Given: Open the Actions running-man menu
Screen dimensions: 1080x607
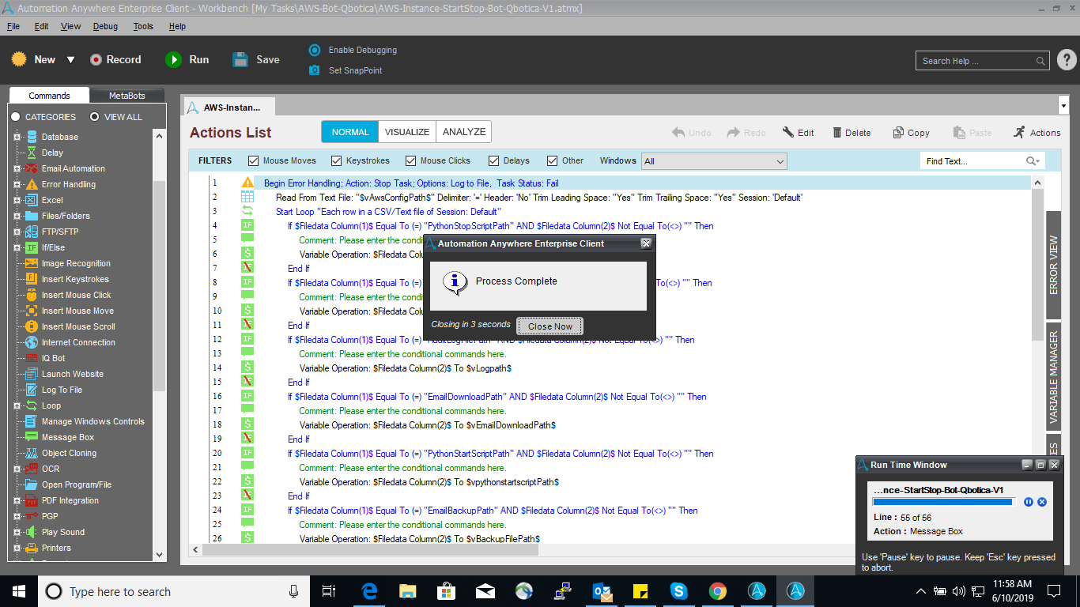Looking at the screenshot, I should click(1020, 132).
